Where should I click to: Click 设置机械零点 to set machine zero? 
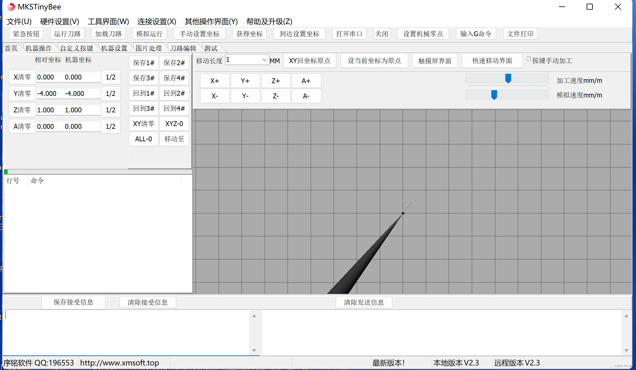(x=423, y=34)
